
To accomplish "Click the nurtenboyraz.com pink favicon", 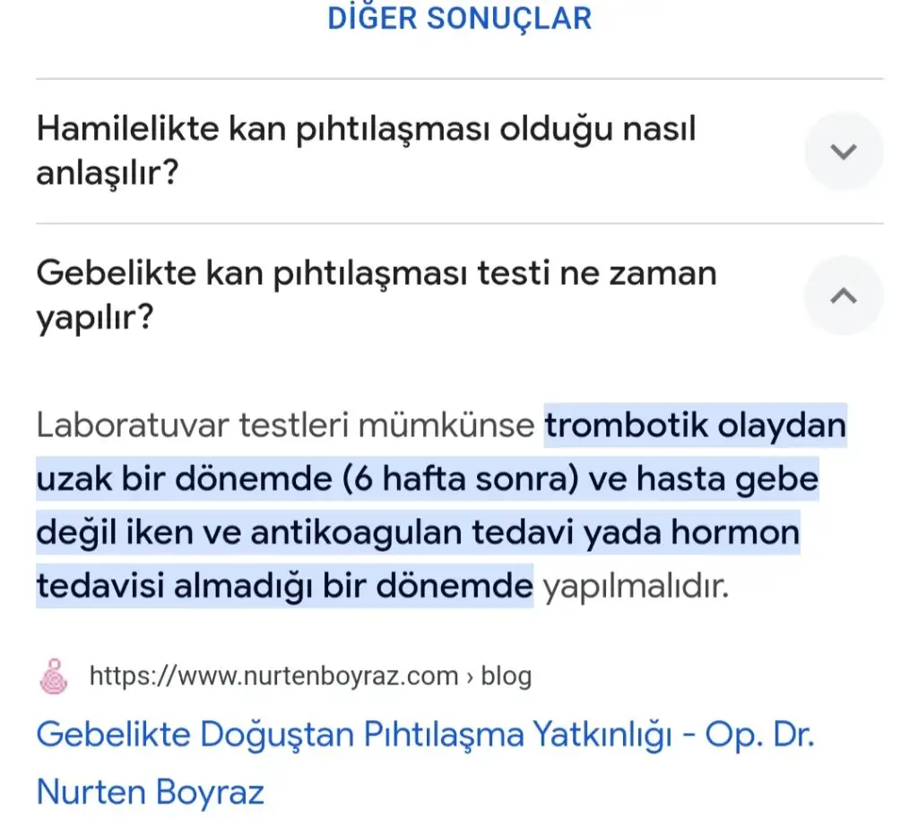I will 55,676.
